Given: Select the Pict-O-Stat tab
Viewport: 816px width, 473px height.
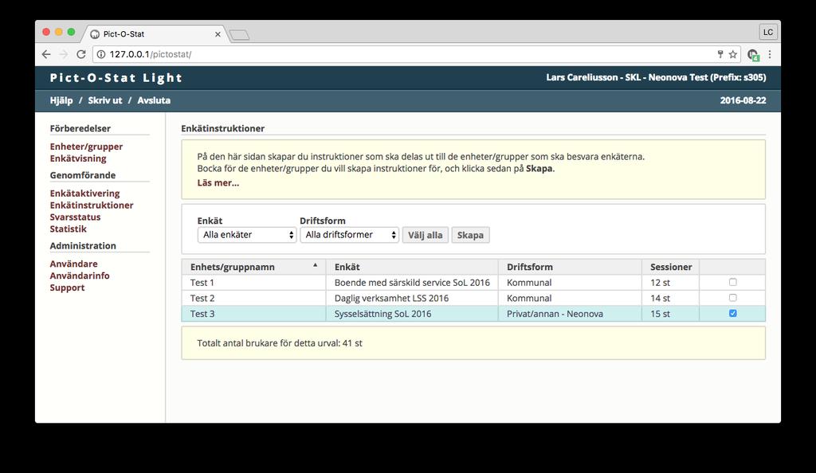Looking at the screenshot, I should [154, 34].
